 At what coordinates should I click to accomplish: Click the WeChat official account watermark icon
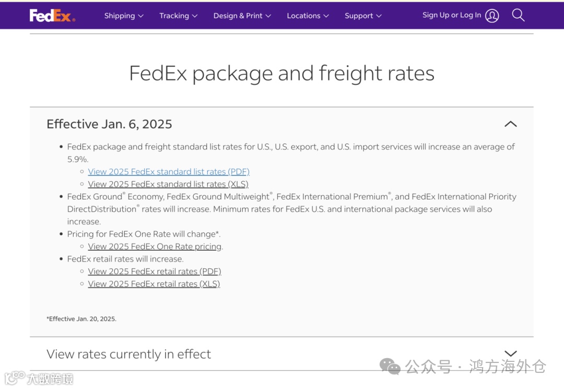[x=390, y=366]
